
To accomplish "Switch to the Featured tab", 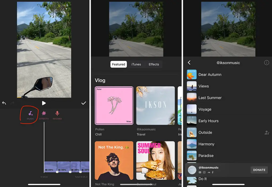I will click(118, 64).
